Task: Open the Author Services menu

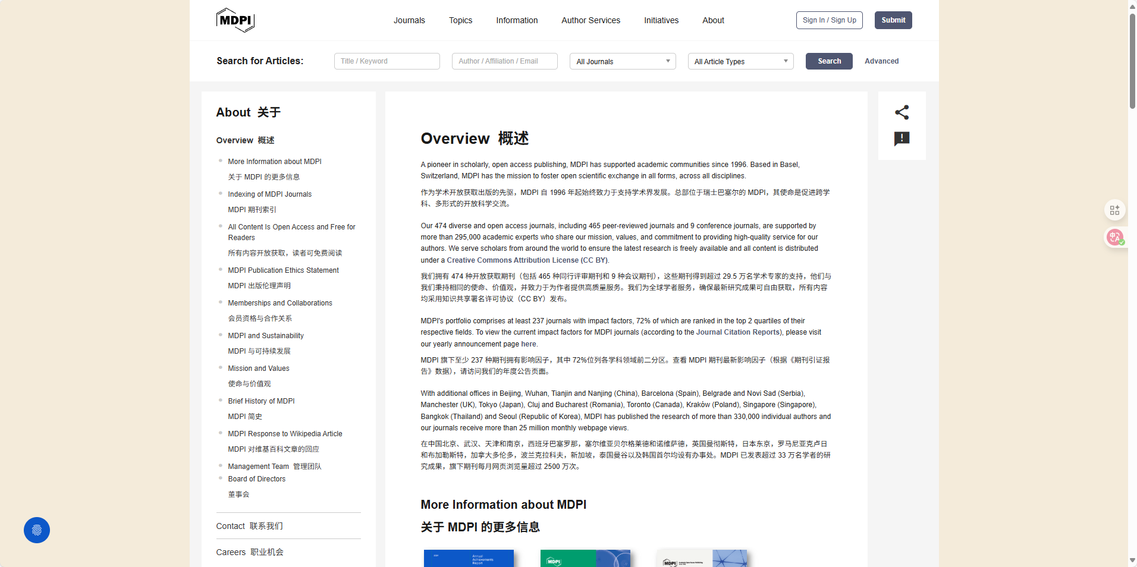Action: 591,20
